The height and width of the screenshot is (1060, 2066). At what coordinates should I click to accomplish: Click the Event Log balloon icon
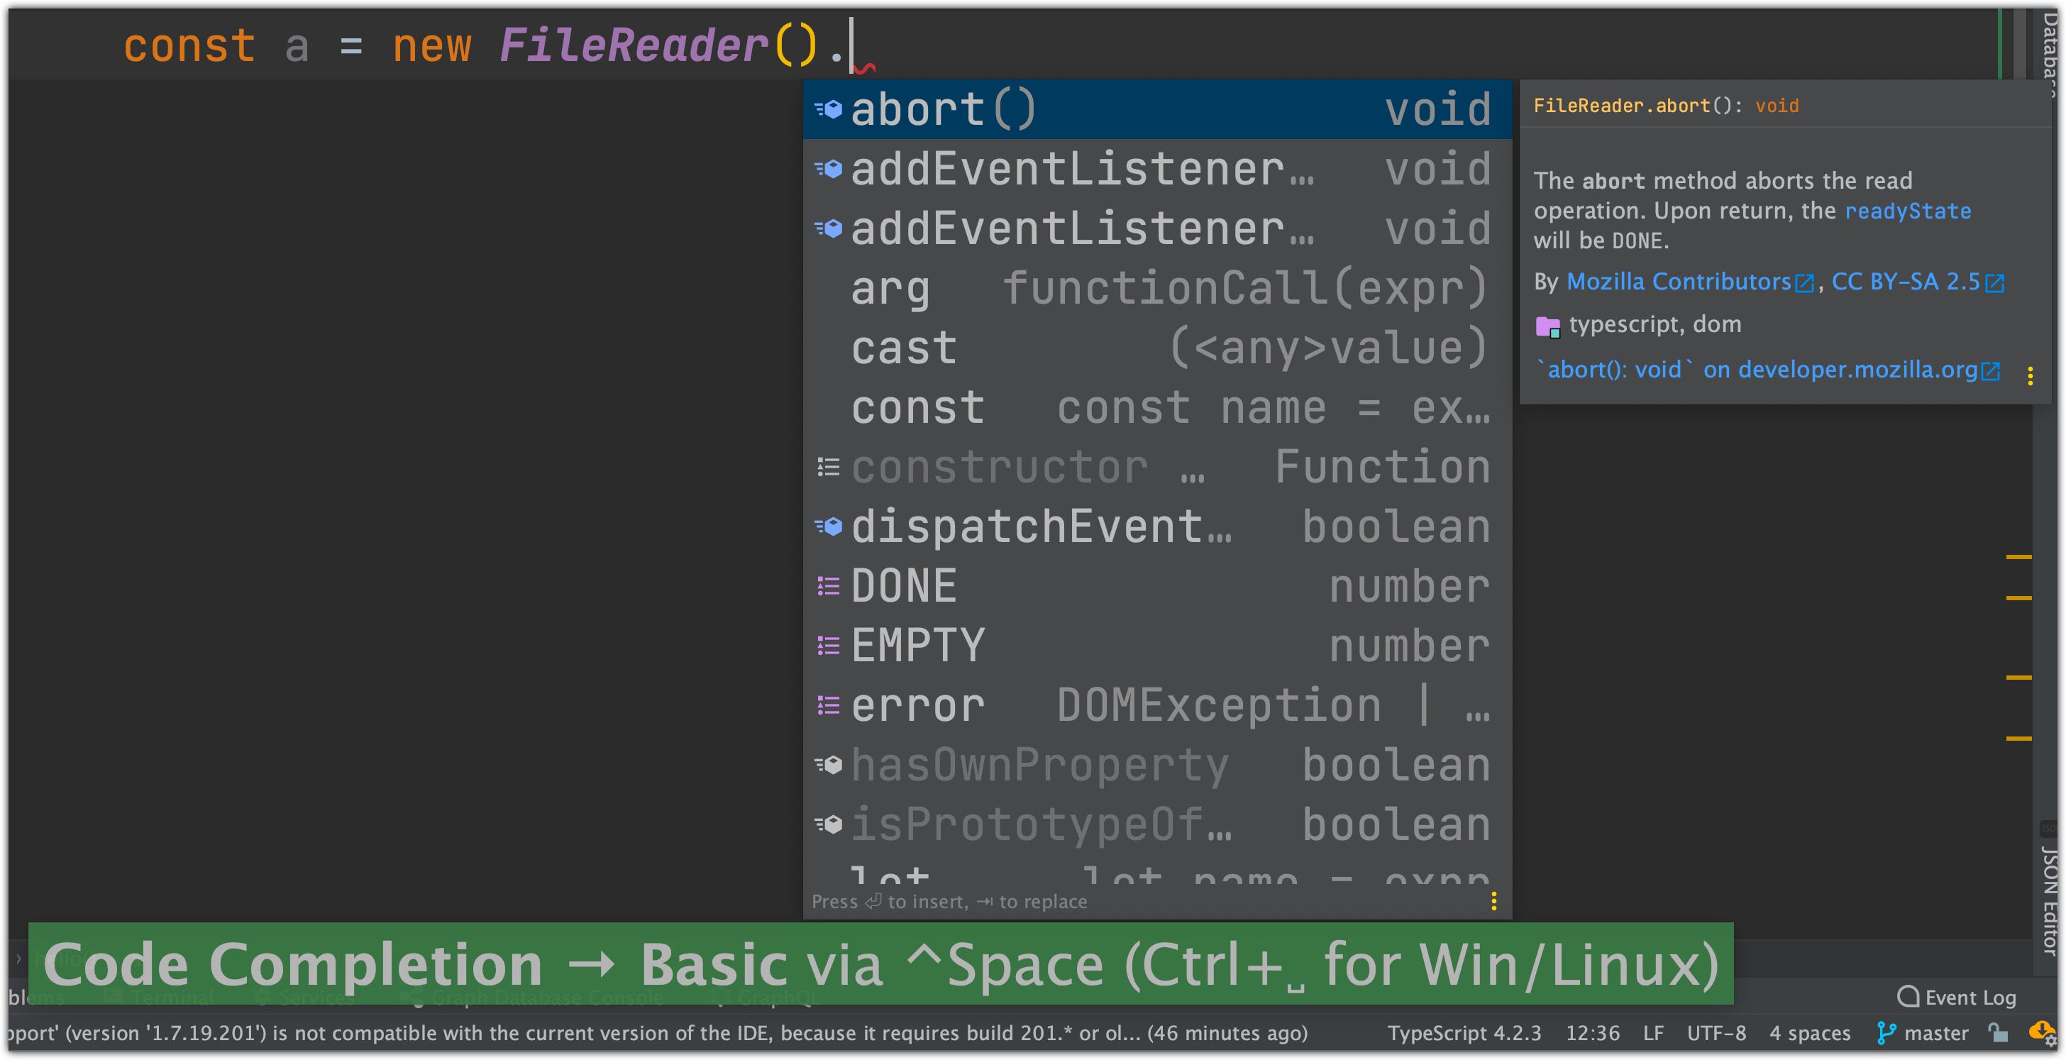pos(1908,997)
